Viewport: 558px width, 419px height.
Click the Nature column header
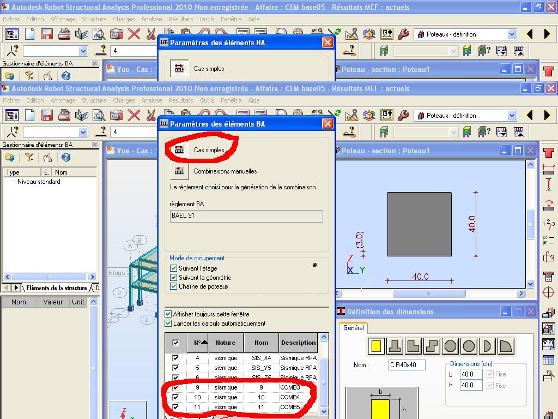tap(226, 343)
